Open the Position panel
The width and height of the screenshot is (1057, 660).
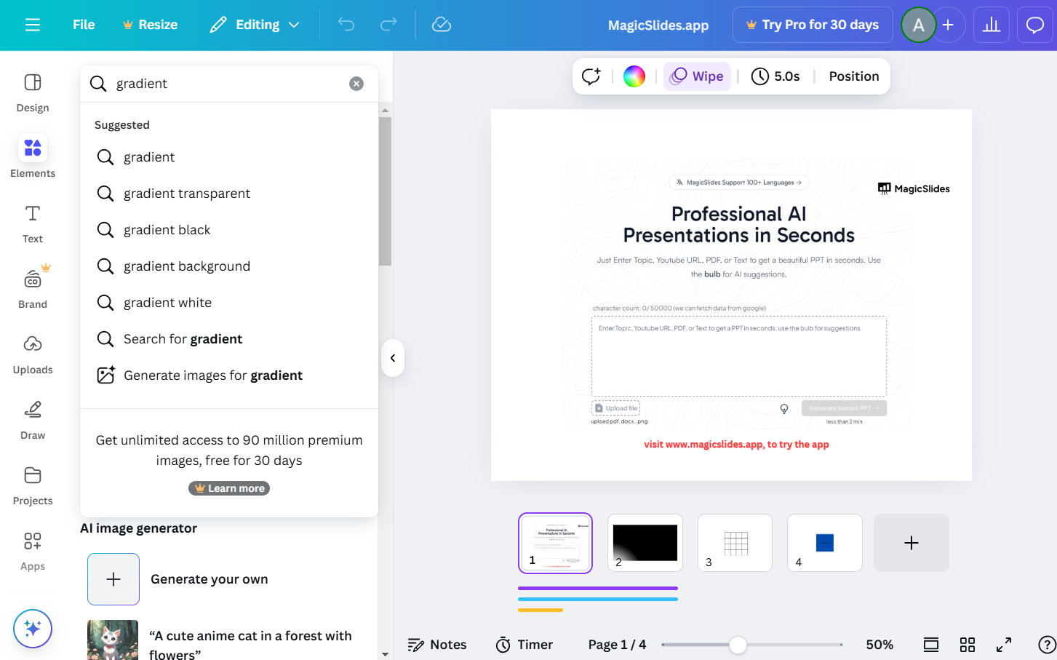tap(854, 76)
